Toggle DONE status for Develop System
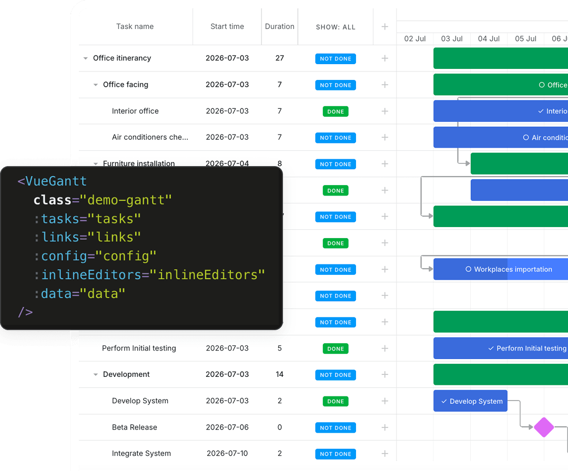This screenshot has width=568, height=471. point(336,401)
